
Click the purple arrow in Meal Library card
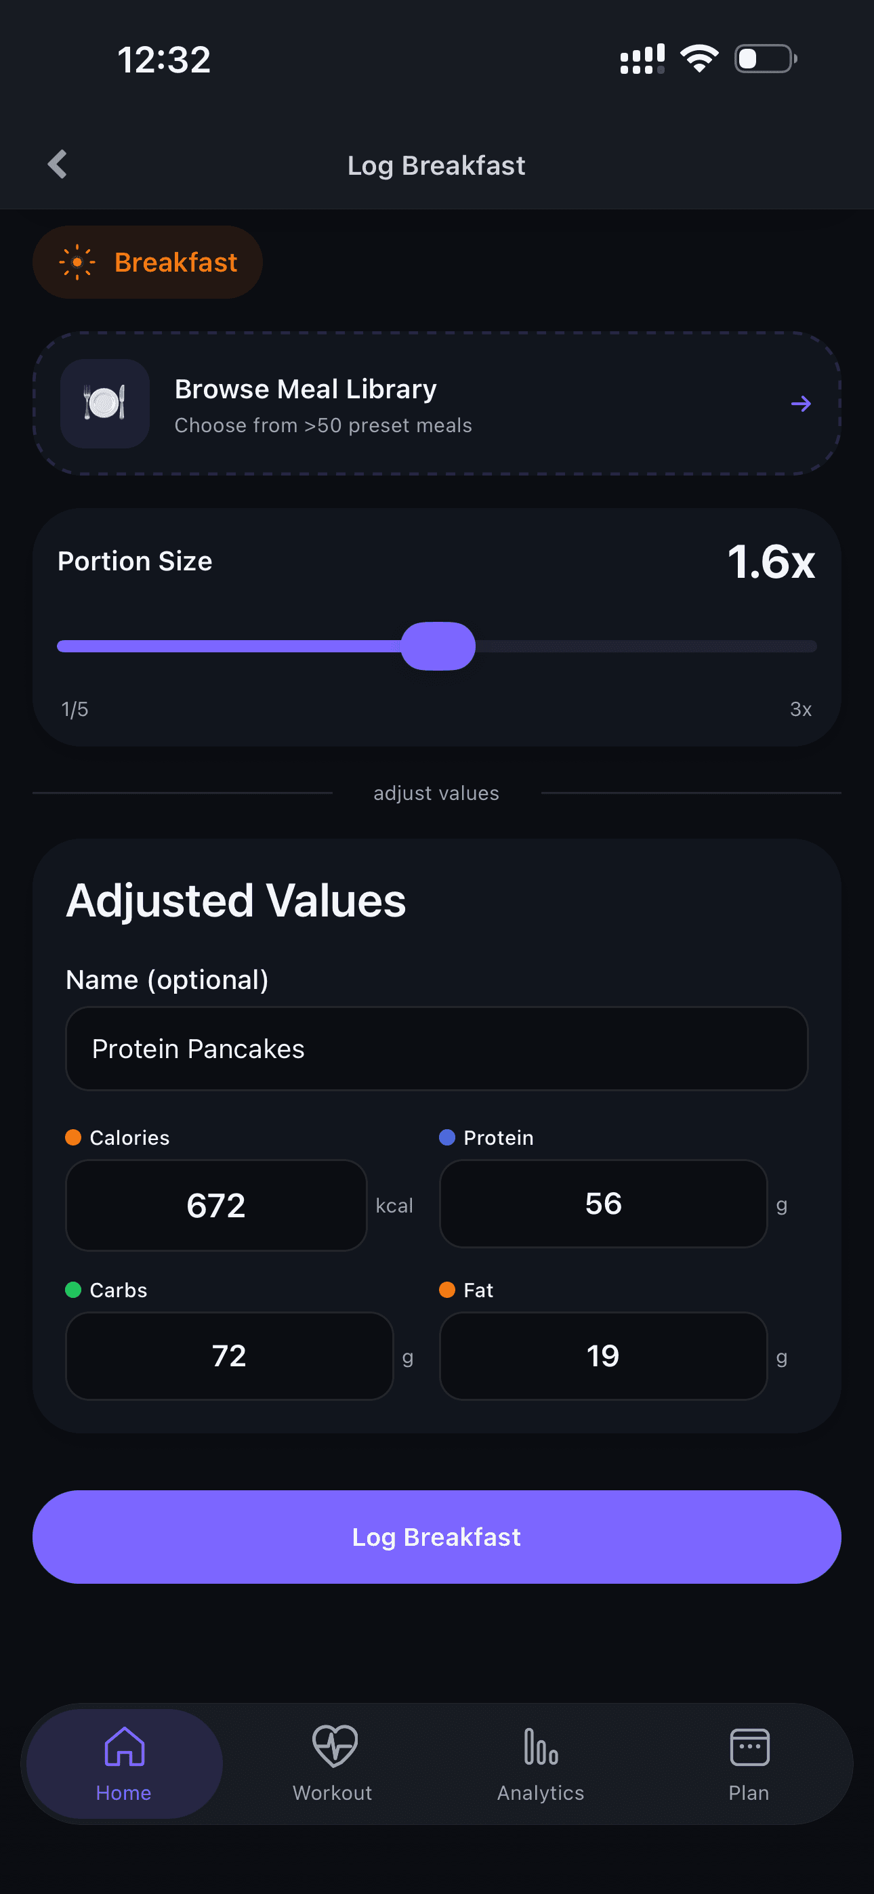pos(800,403)
